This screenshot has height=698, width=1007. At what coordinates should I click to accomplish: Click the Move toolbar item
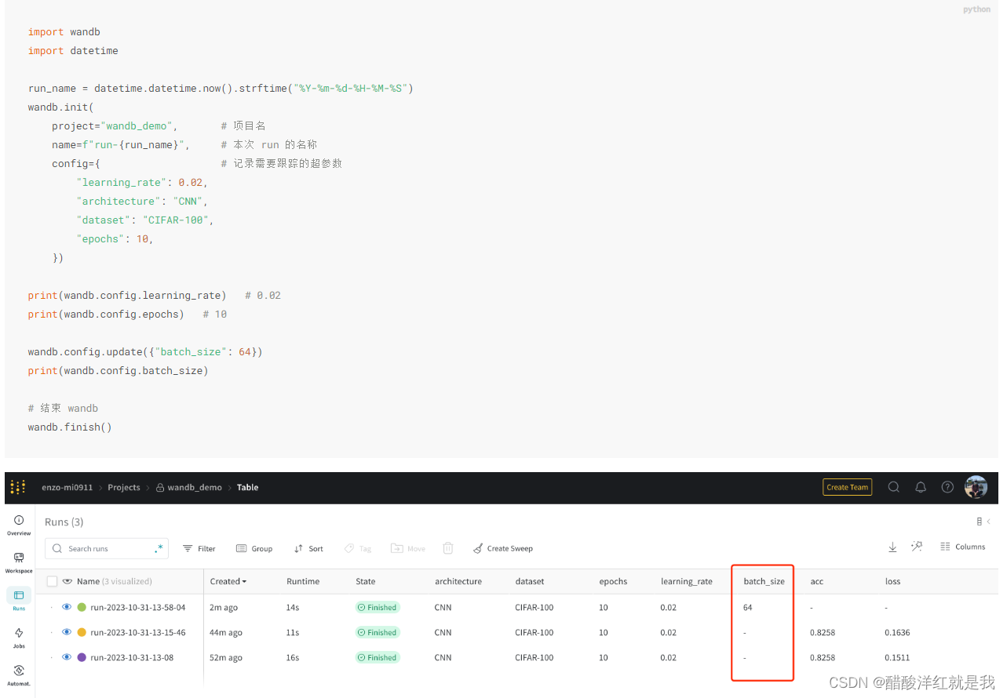coord(408,548)
